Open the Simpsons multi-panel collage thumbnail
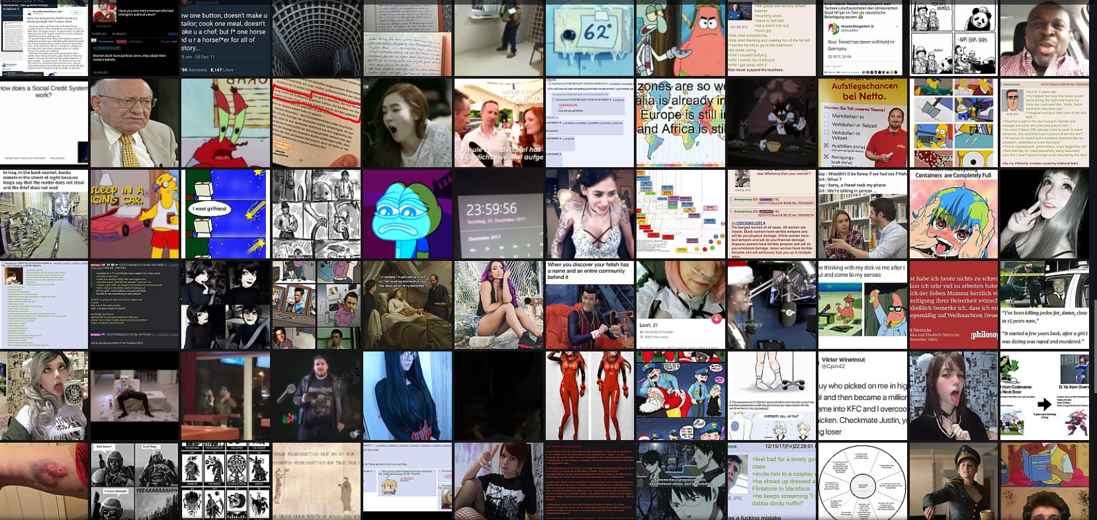1097x520 pixels. tap(953, 123)
